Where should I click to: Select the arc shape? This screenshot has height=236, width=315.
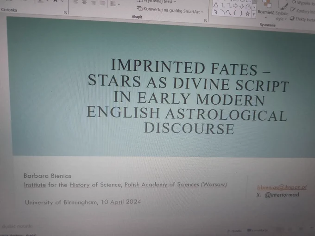(x=222, y=12)
